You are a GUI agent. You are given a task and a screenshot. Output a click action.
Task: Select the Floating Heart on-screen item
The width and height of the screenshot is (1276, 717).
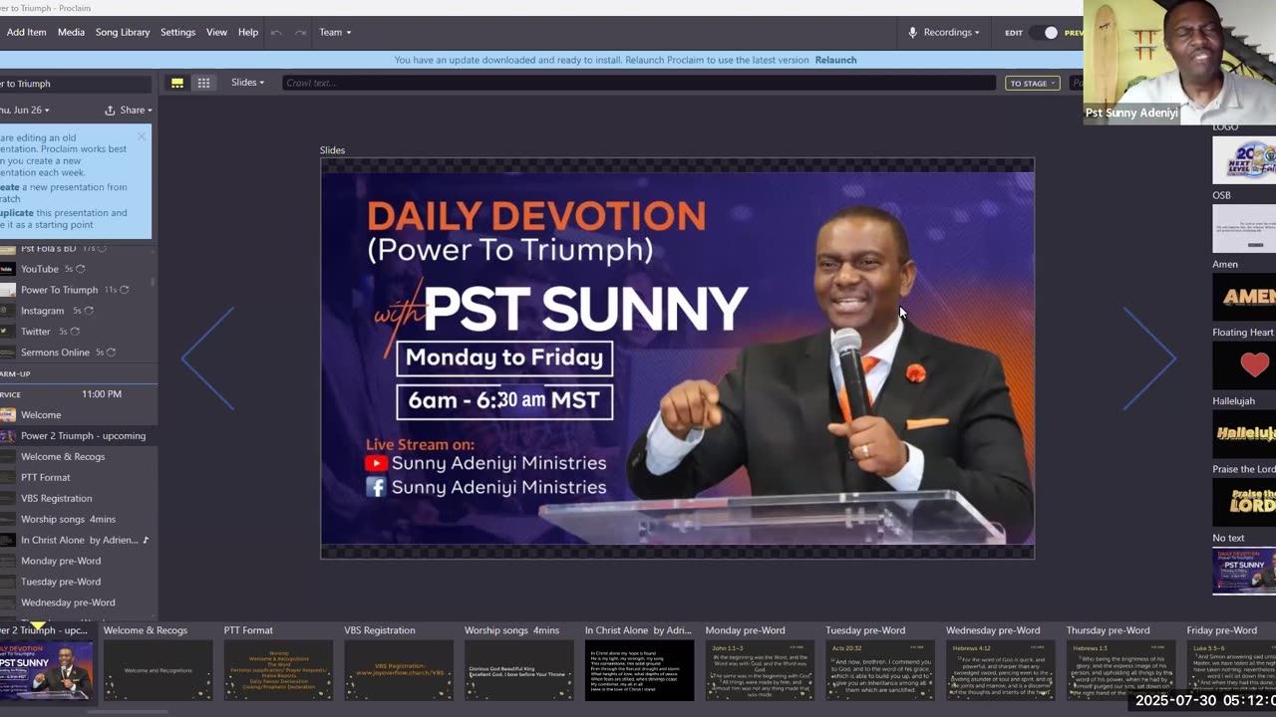click(1244, 364)
